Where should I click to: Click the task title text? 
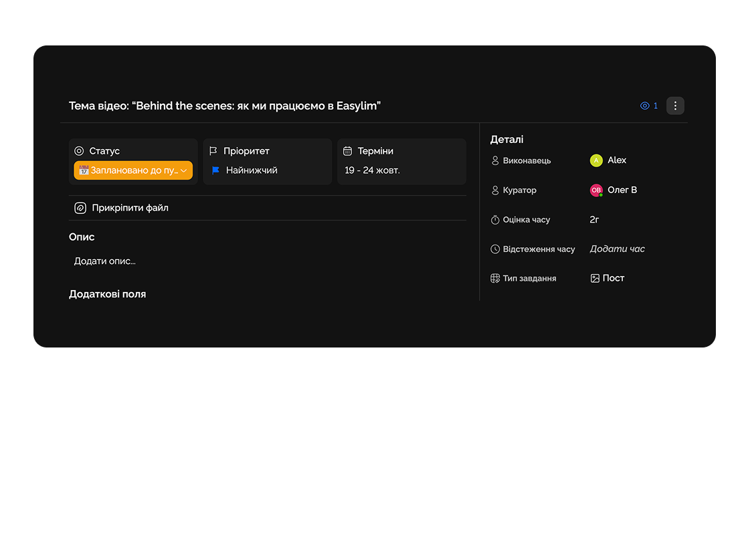[x=225, y=106]
